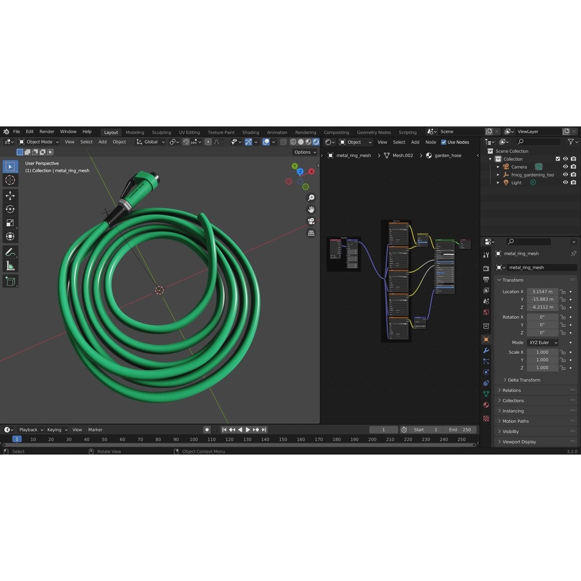Open the Keying popover

tap(57, 430)
